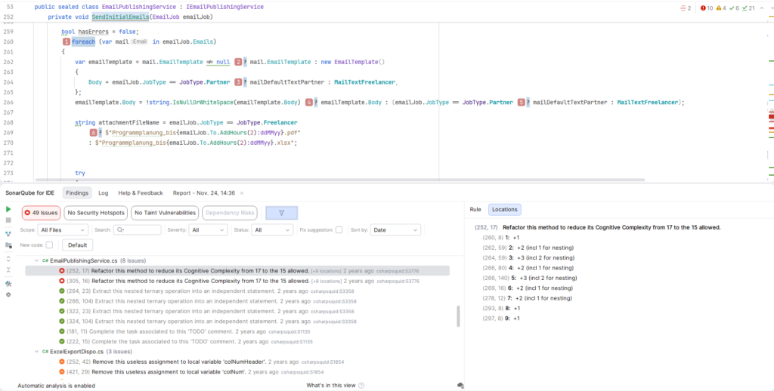This screenshot has height=391, width=774.
Task: Open the Scope All Files dropdown
Action: [63, 229]
